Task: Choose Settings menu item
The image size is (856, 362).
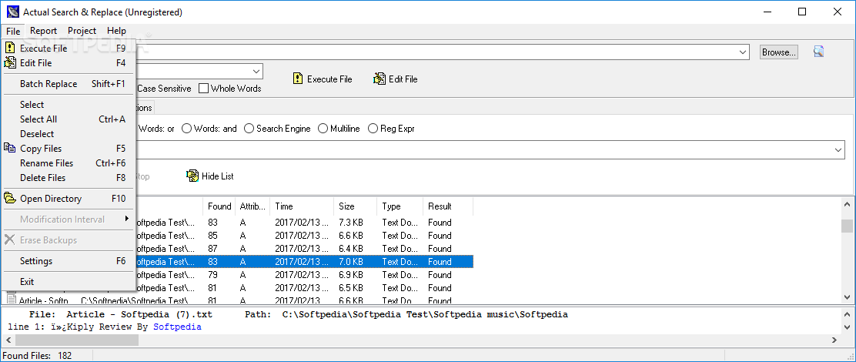Action: coord(69,260)
